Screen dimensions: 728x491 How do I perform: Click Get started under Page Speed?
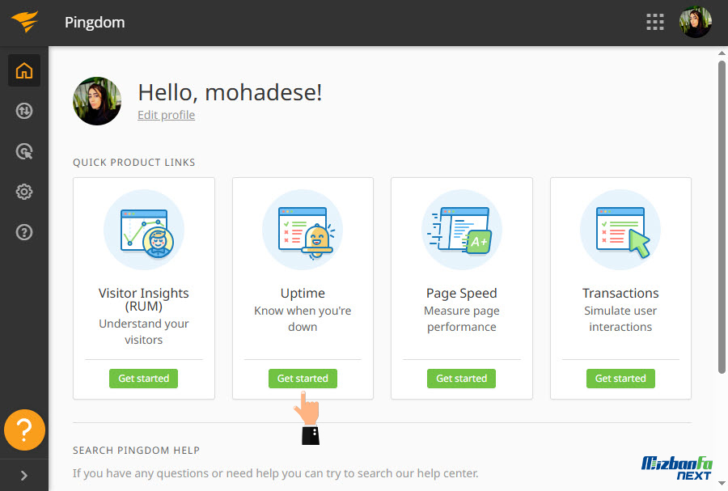click(x=462, y=379)
